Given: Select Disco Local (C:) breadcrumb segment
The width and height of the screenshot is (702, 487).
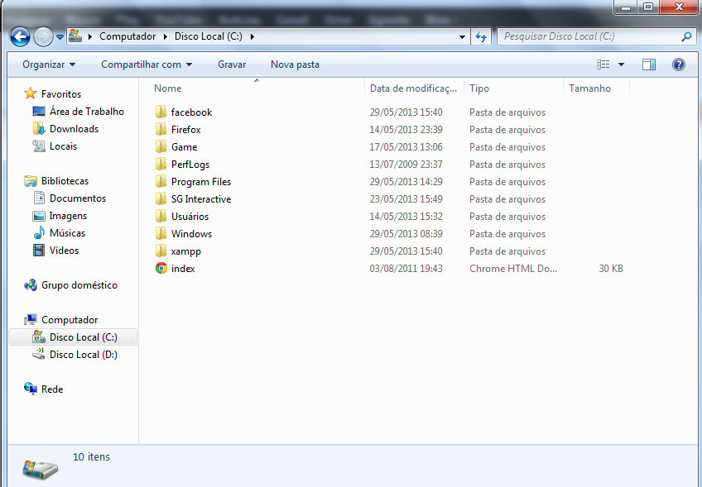Looking at the screenshot, I should [x=208, y=36].
